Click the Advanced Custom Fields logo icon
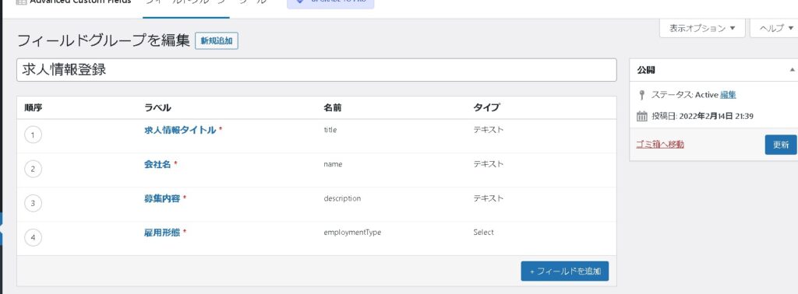798x294 pixels. pos(21,2)
